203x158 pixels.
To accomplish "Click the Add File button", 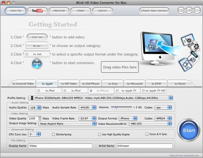I will [x=16, y=11].
